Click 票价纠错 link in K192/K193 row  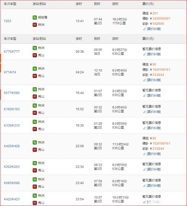154,112
